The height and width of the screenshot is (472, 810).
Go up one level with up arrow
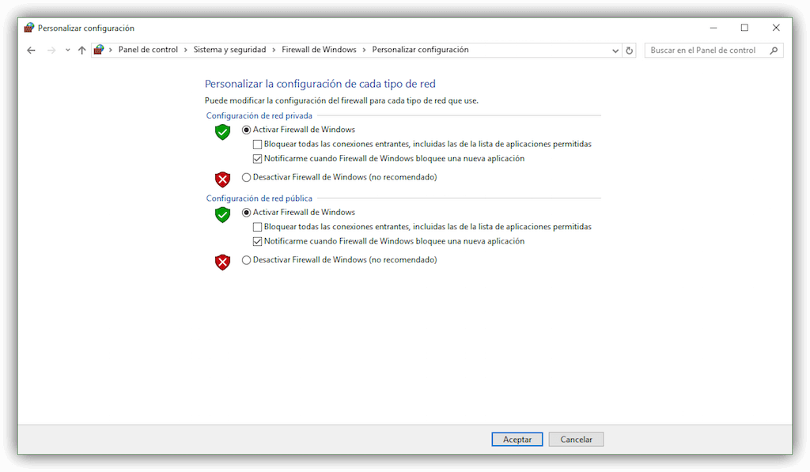point(81,50)
